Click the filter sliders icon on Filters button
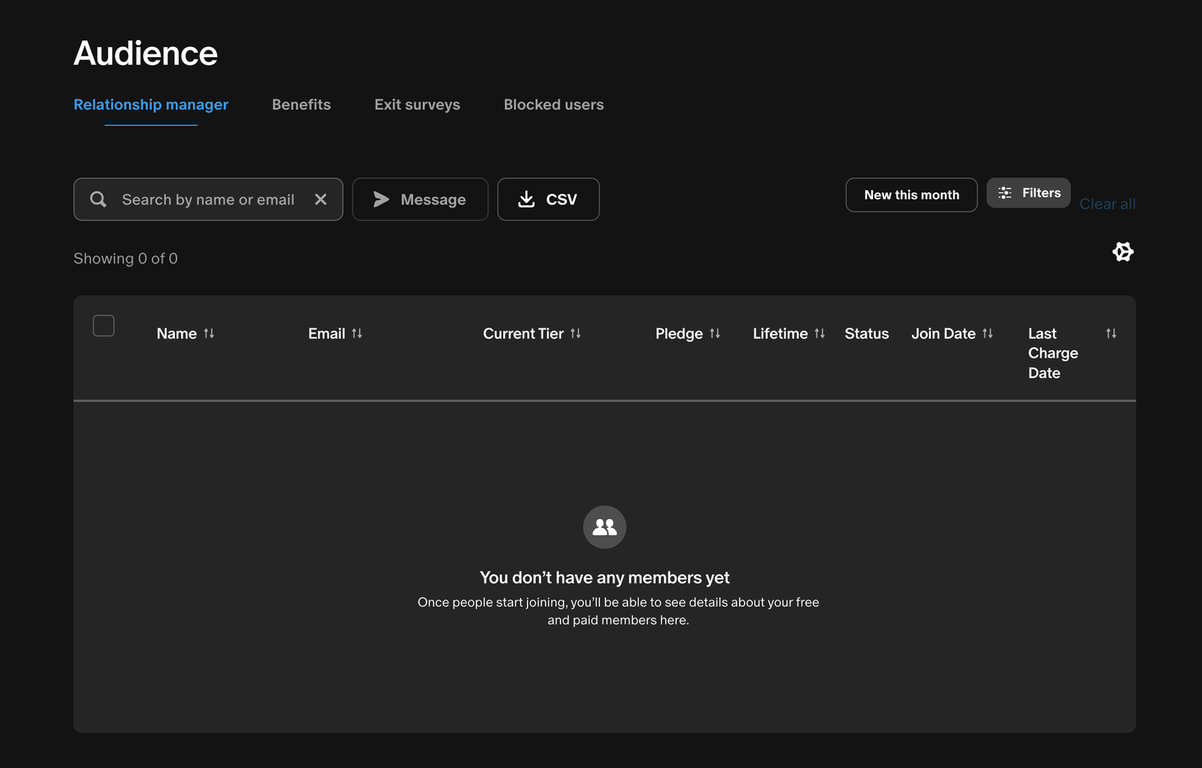 pyautogui.click(x=1004, y=193)
